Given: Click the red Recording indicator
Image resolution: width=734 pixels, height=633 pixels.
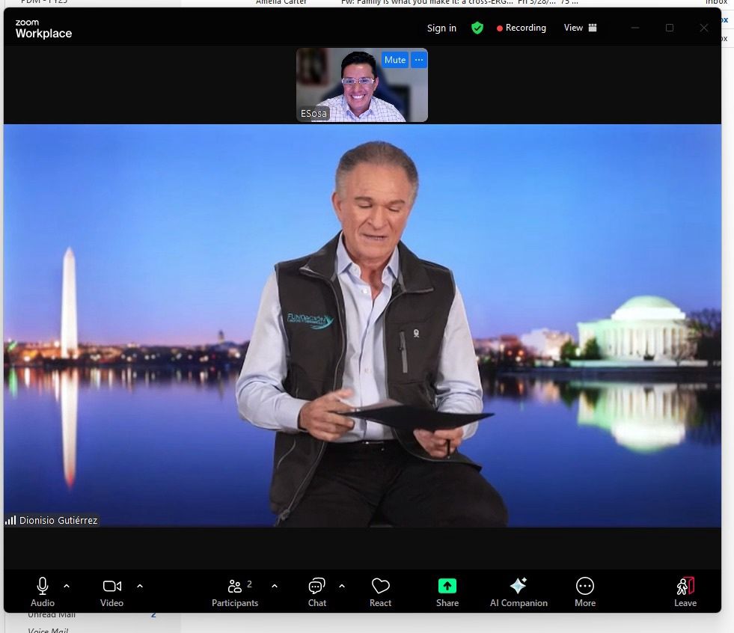Looking at the screenshot, I should coord(522,28).
